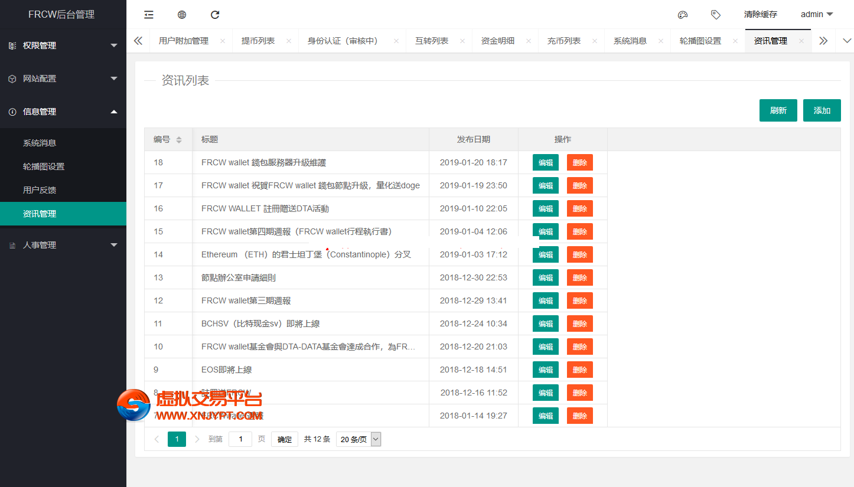Delete article 18 with 删除 button
854x487 pixels.
pyautogui.click(x=580, y=162)
